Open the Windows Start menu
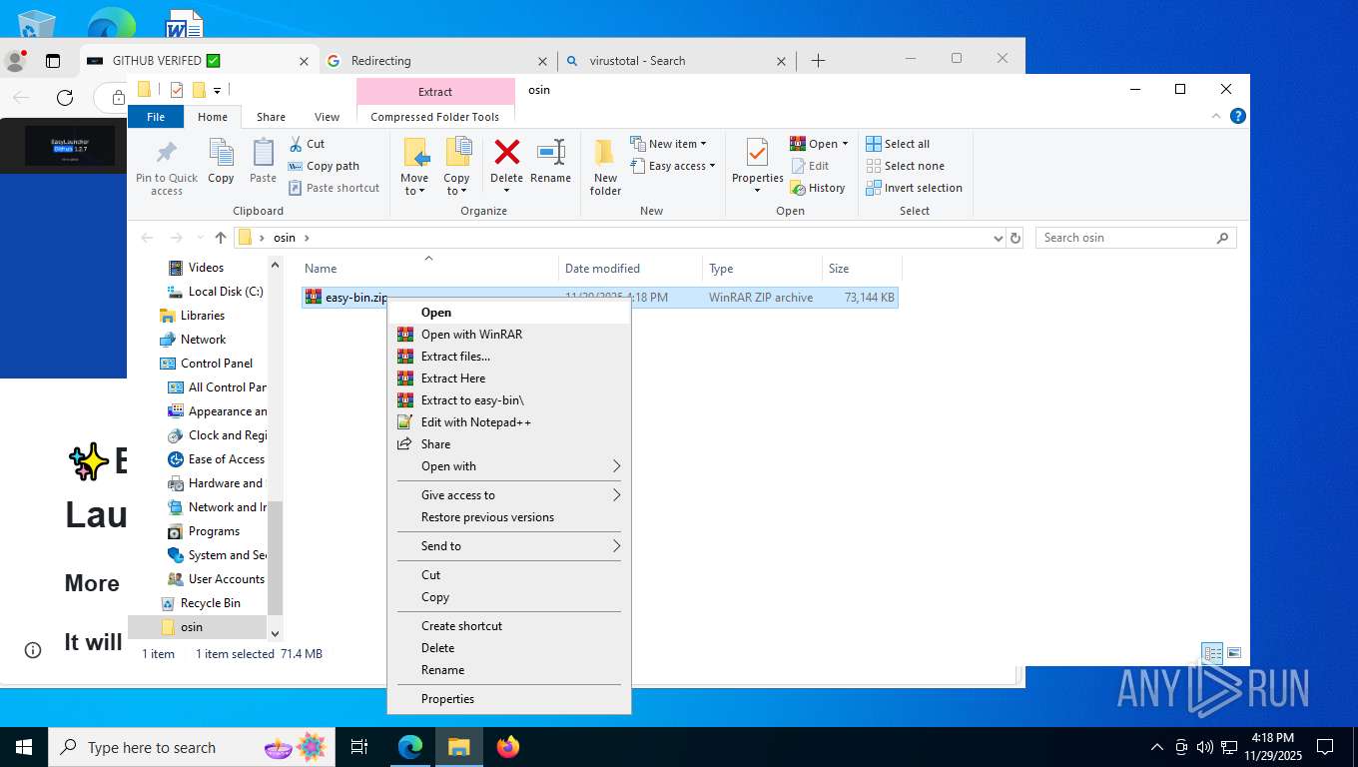This screenshot has height=767, width=1358. tap(24, 747)
